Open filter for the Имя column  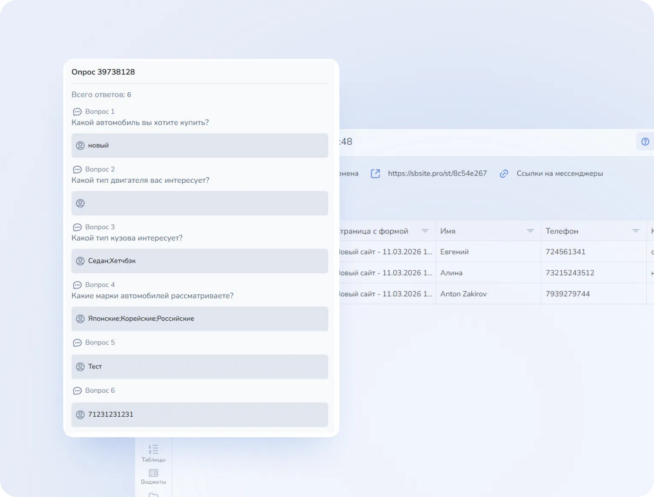tap(530, 231)
